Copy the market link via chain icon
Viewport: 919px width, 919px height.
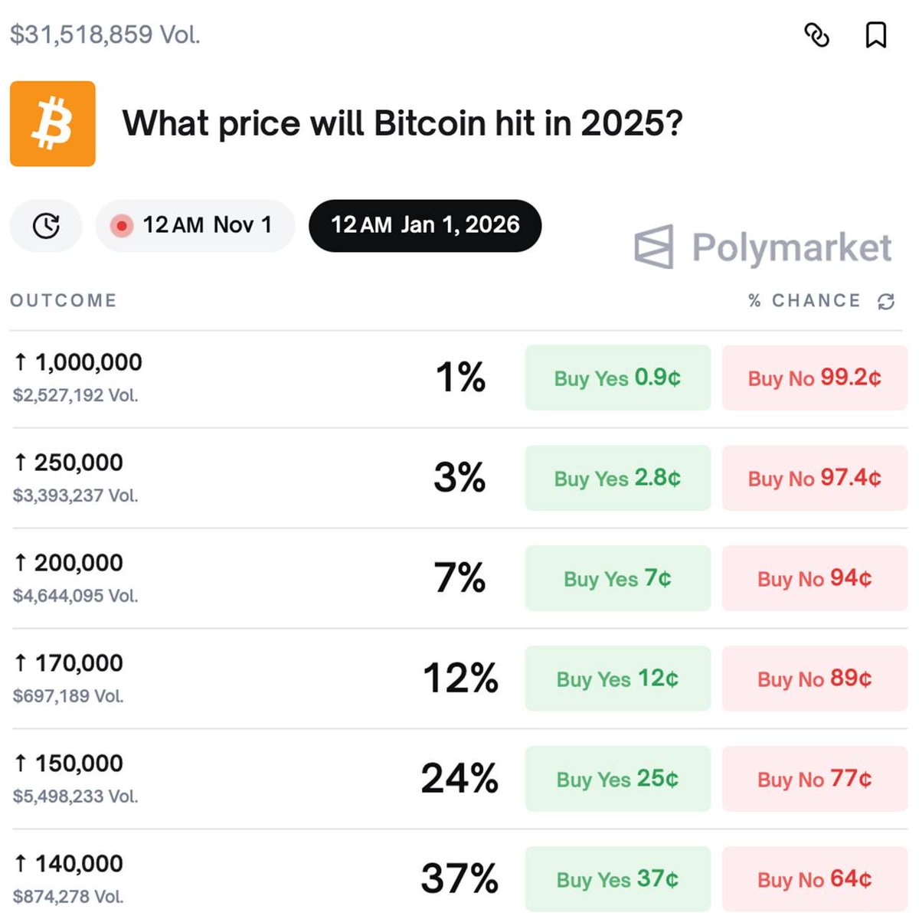click(x=816, y=34)
